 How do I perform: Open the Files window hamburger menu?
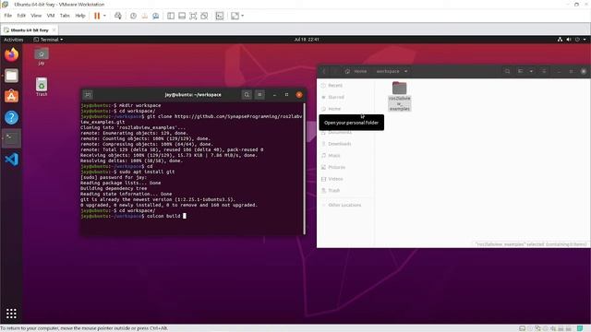544,71
